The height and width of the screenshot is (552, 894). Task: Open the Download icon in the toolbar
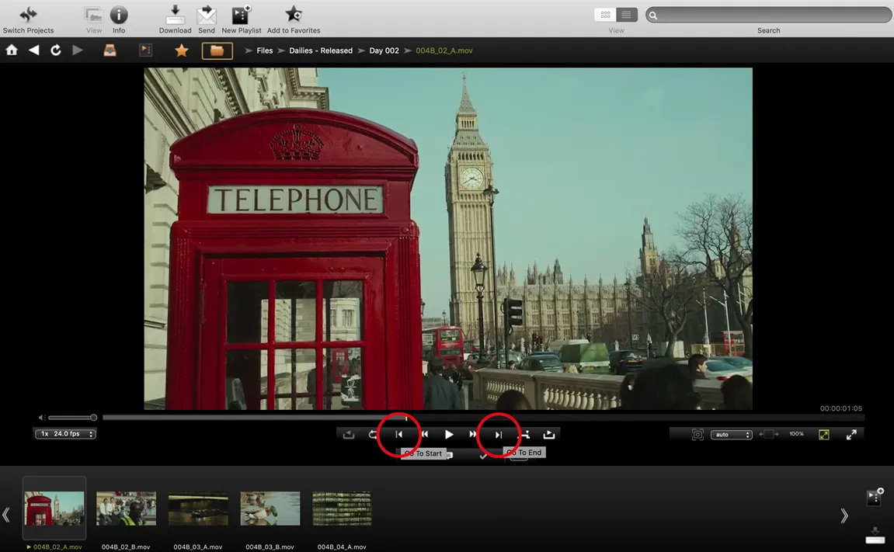pos(175,15)
